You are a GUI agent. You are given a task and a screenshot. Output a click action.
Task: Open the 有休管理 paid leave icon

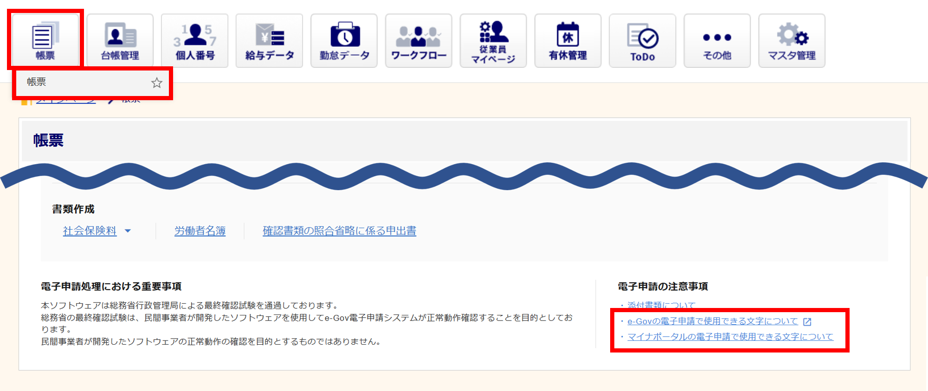pos(568,41)
